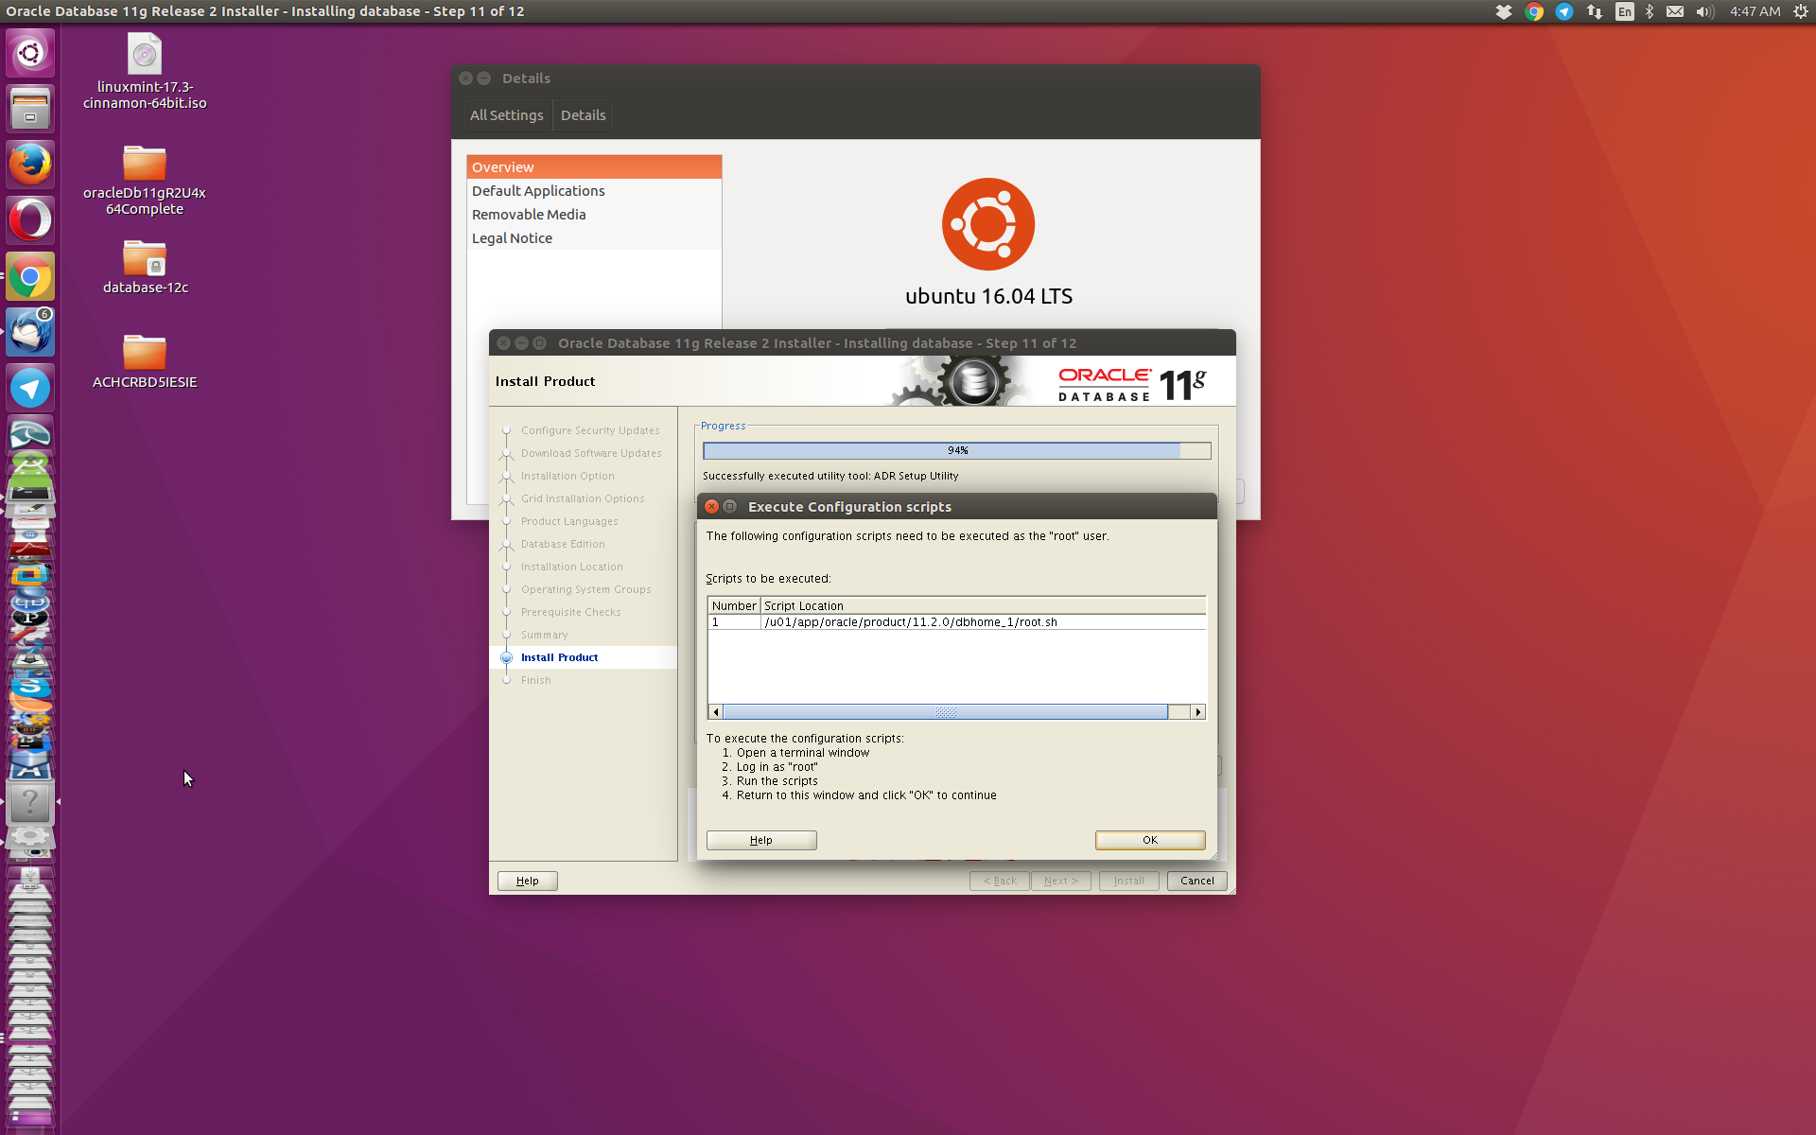Viewport: 1816px width, 1135px height.
Task: Open ACHCRBD5IESIE desktop folder
Action: tap(145, 361)
